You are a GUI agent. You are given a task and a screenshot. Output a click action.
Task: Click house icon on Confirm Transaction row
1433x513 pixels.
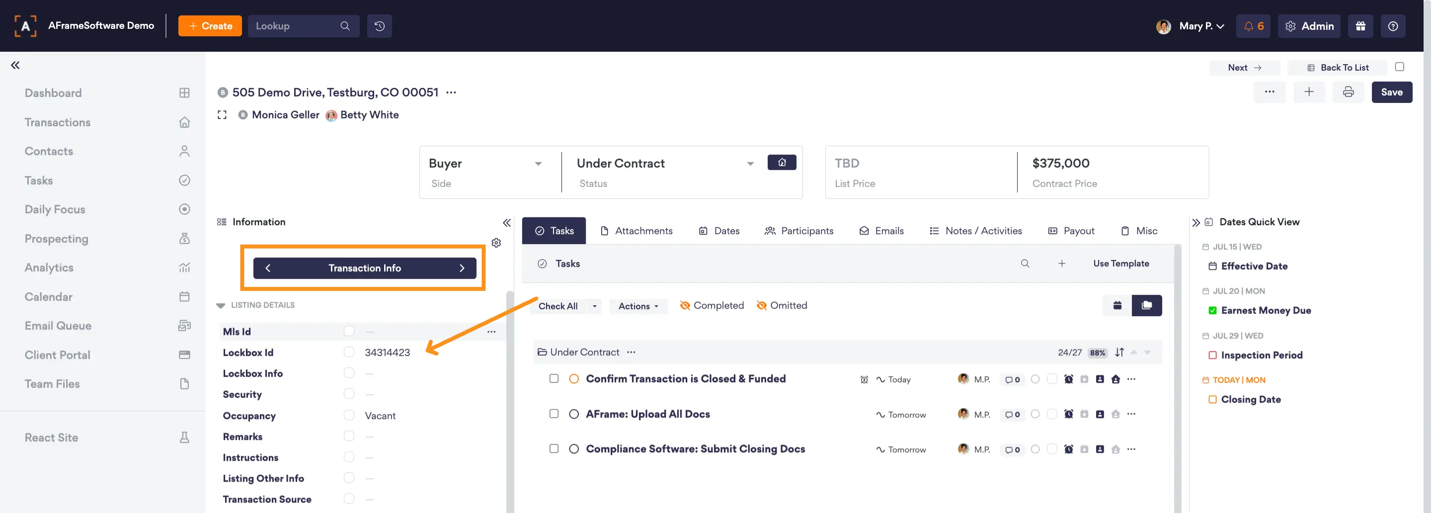click(1115, 379)
